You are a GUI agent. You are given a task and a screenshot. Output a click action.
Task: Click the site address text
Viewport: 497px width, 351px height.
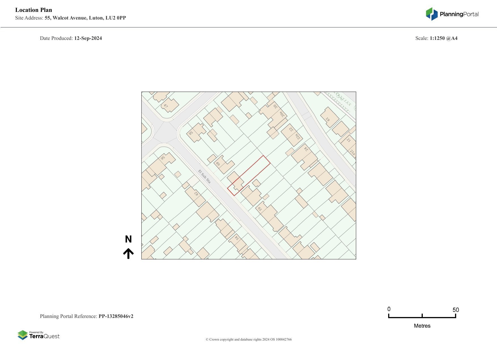tap(71, 18)
